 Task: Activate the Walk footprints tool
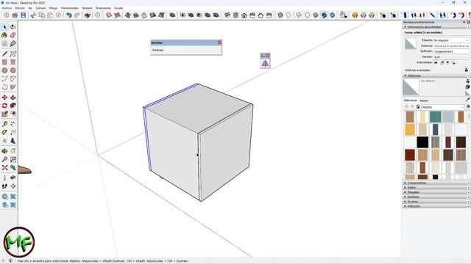pyautogui.click(x=4, y=186)
